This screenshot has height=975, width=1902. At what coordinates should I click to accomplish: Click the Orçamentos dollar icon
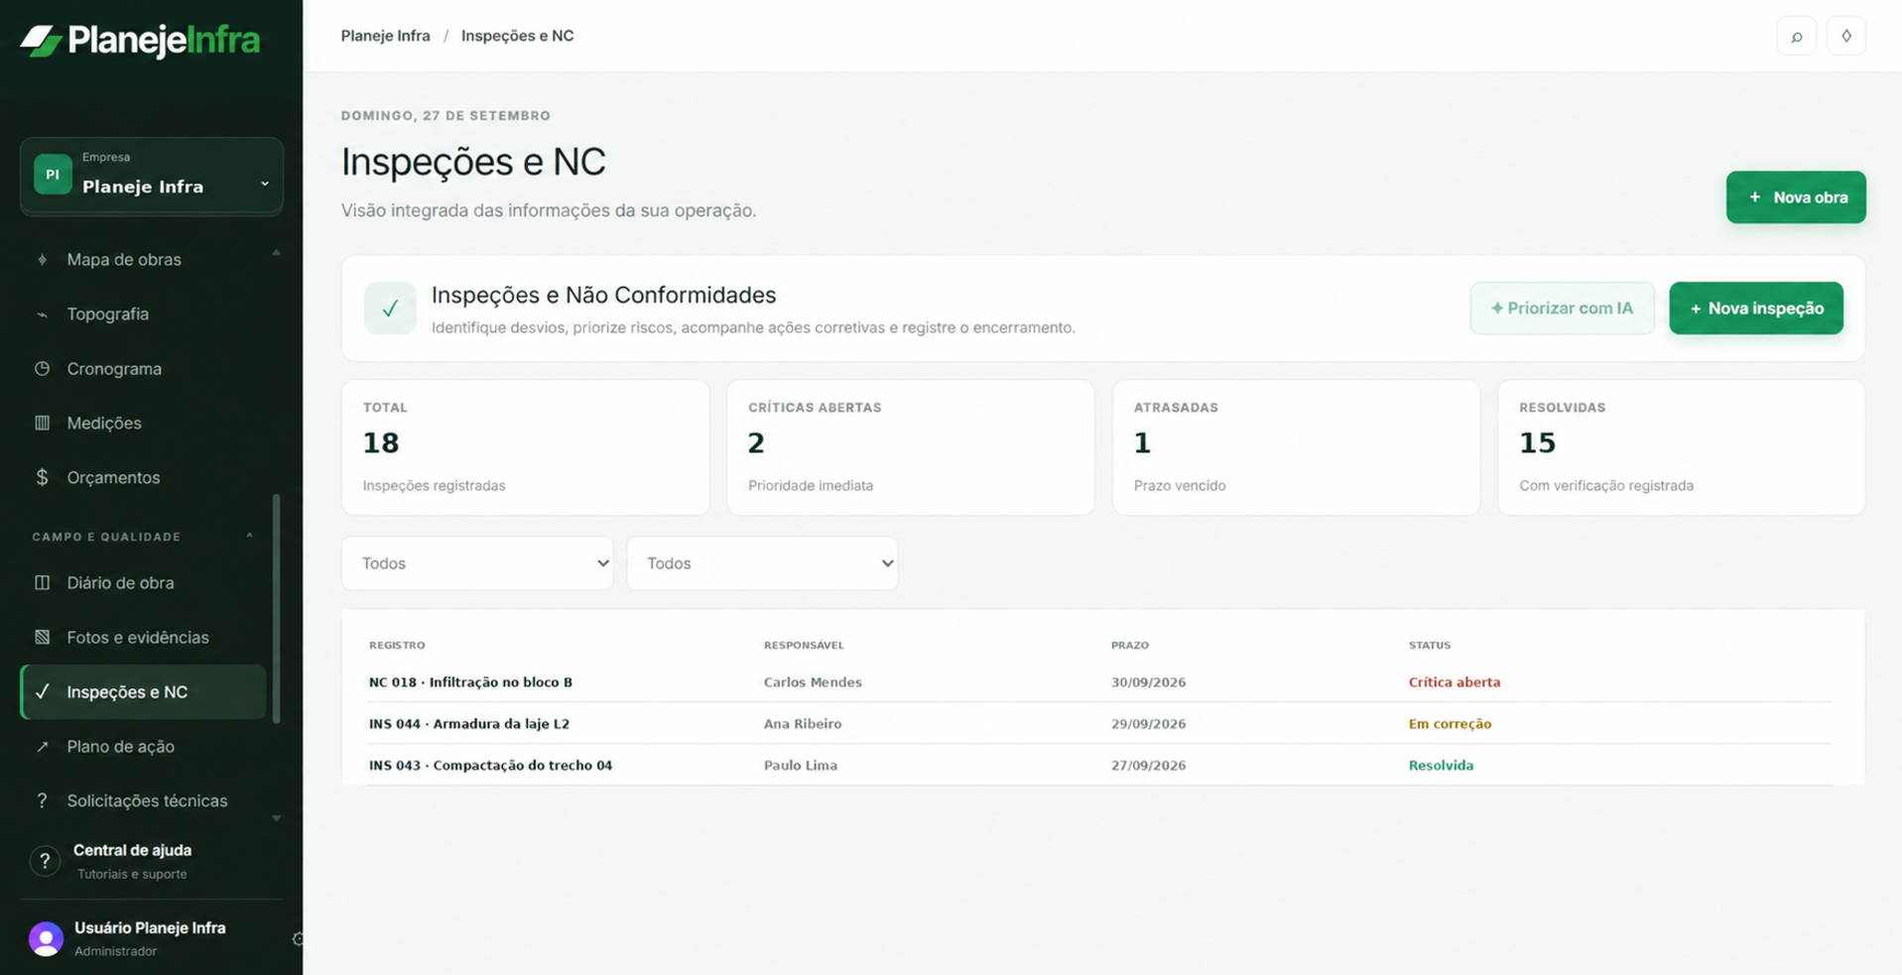[x=42, y=478]
